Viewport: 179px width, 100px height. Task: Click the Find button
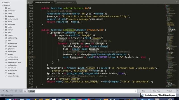(x=143, y=91)
